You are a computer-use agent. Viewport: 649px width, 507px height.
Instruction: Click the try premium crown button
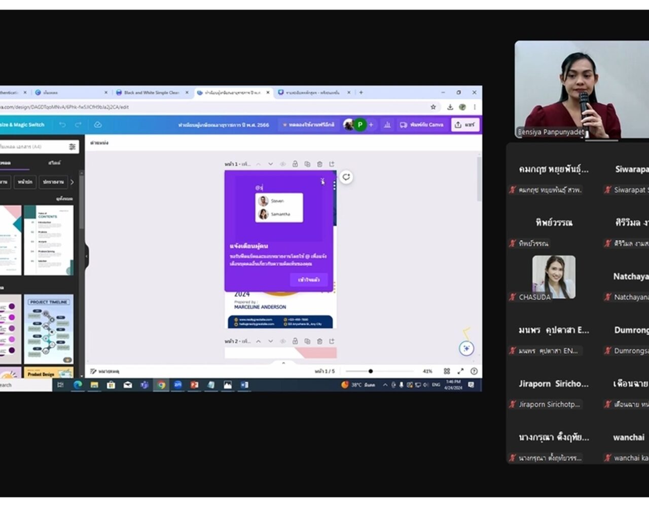(x=309, y=125)
